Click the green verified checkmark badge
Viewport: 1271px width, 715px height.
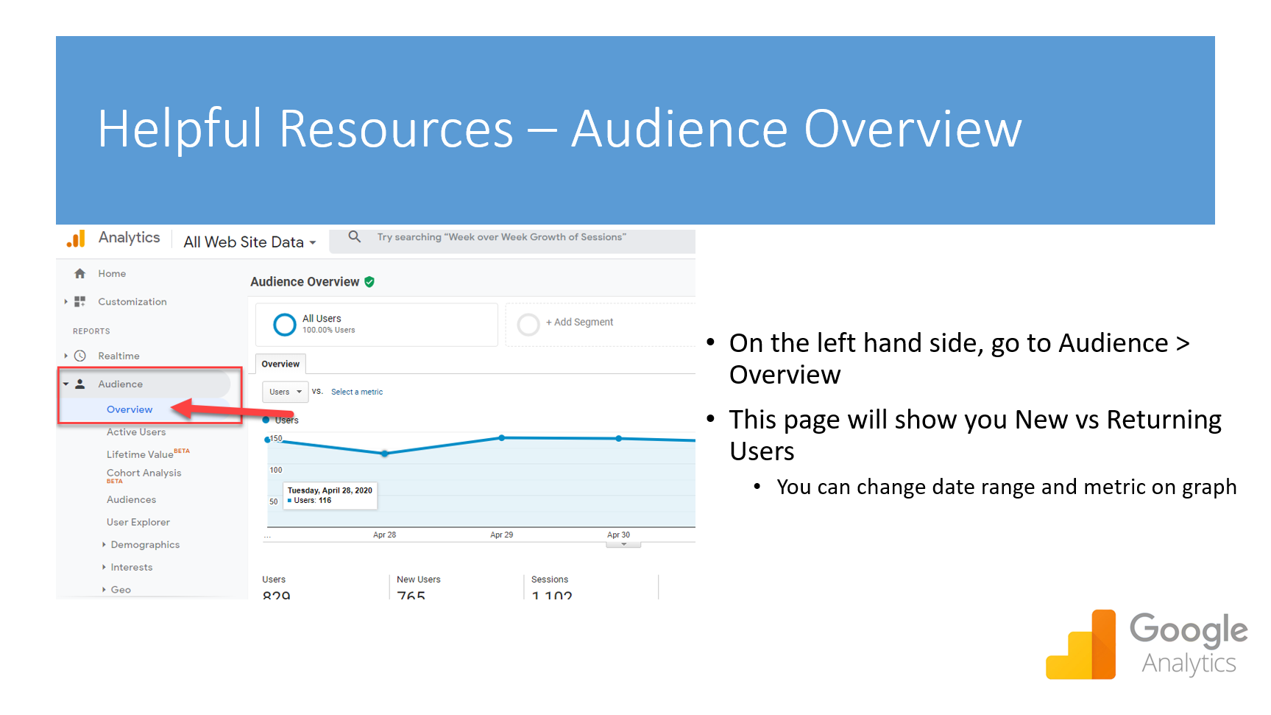pyautogui.click(x=370, y=281)
